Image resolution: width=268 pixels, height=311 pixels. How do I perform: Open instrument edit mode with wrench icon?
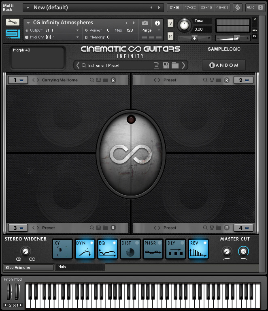(x=13, y=22)
